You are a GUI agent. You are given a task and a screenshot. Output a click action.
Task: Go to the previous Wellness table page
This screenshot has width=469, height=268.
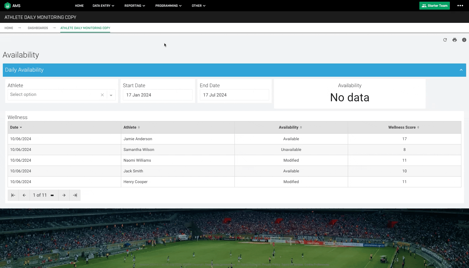click(24, 195)
